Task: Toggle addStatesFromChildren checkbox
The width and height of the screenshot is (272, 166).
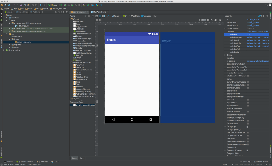Action: tap(248, 76)
